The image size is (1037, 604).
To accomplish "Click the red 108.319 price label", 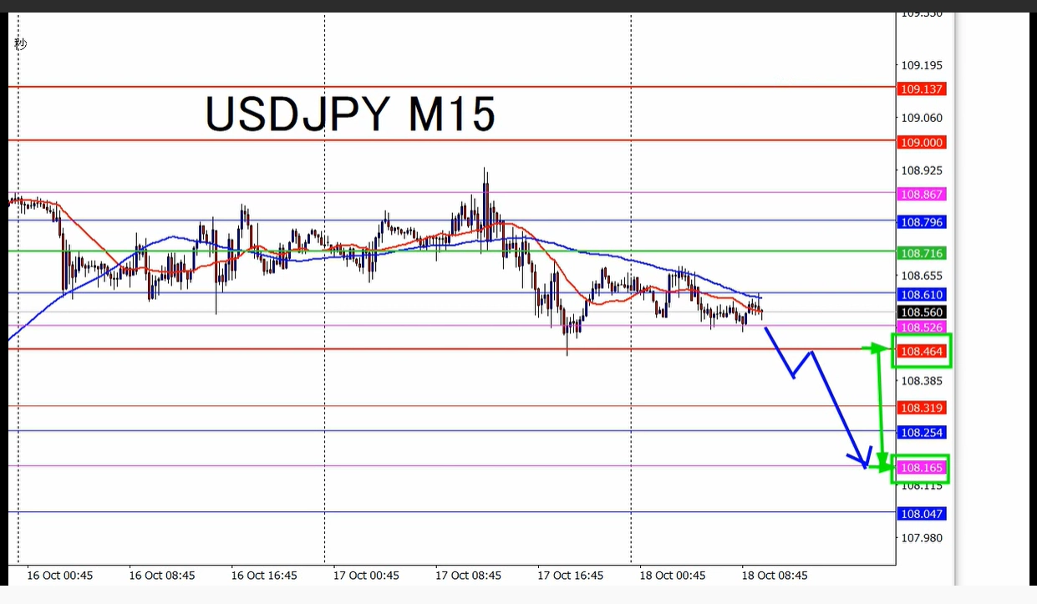I will [x=921, y=408].
